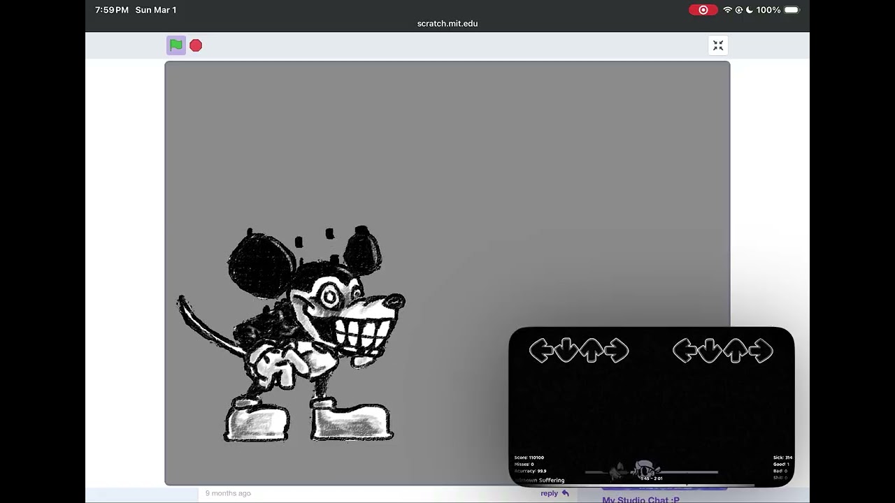Click the green flag to start the project
895x503 pixels.
click(176, 45)
